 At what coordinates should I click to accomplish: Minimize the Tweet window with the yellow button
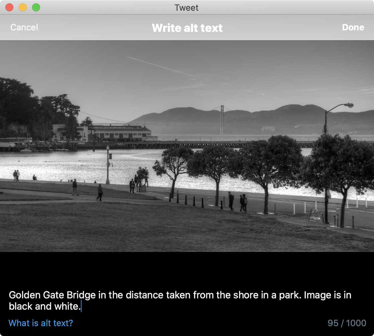pos(23,7)
